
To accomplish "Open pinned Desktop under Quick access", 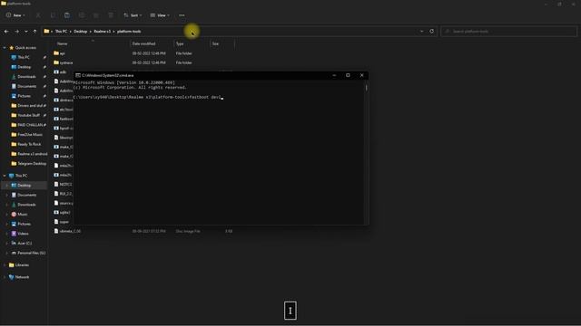I will click(25, 67).
